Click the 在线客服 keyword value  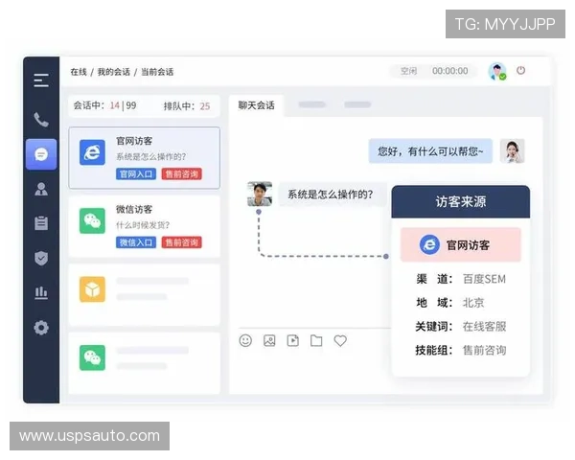[x=484, y=327]
